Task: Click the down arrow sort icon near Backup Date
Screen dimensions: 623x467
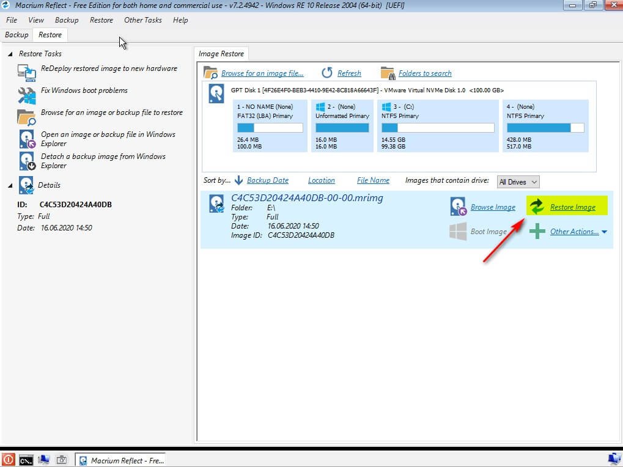Action: (x=238, y=180)
